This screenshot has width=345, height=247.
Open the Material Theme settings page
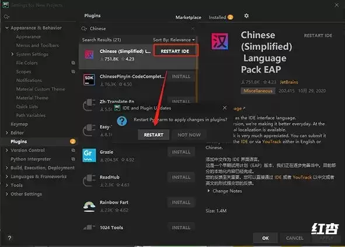(32, 98)
